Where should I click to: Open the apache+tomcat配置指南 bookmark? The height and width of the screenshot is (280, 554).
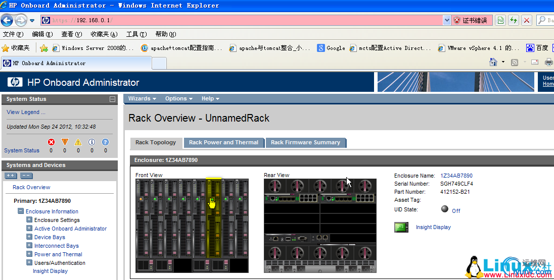click(x=181, y=48)
